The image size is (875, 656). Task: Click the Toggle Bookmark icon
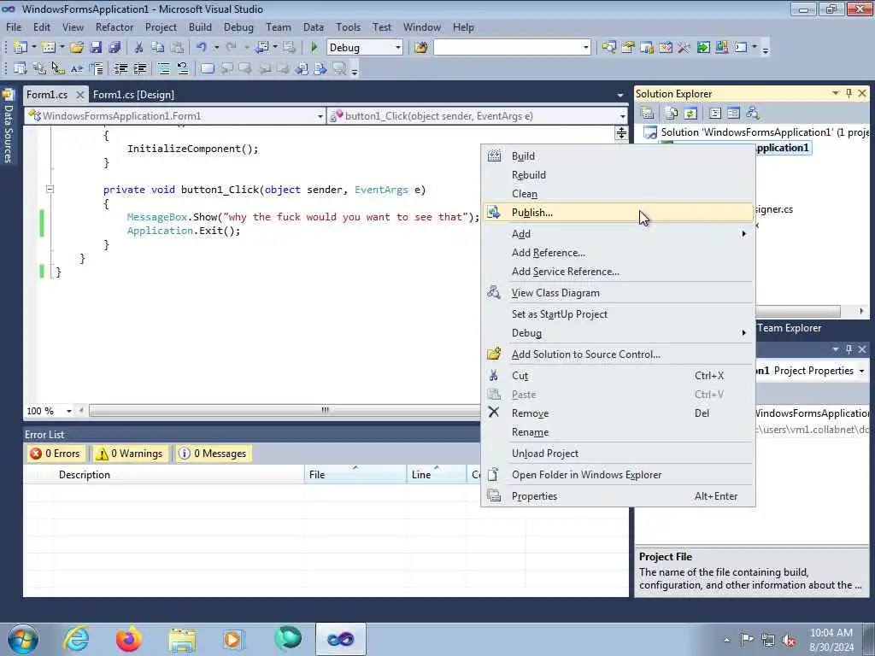(207, 68)
